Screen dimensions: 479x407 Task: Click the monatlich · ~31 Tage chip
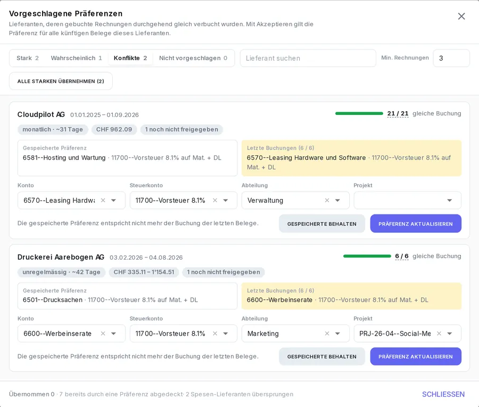pyautogui.click(x=53, y=129)
